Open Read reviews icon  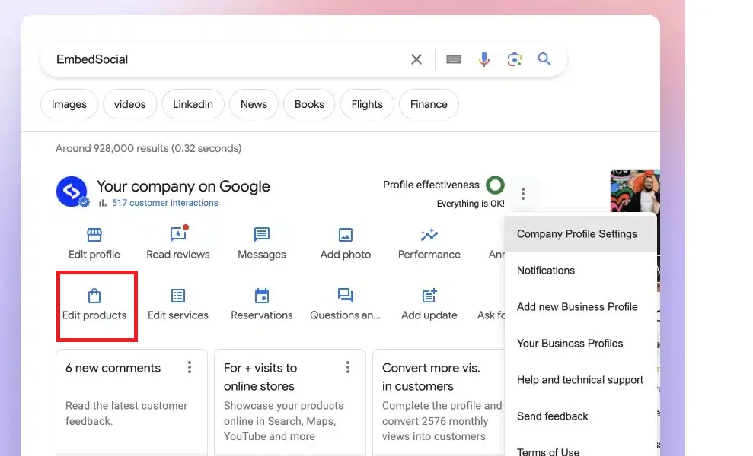click(x=178, y=235)
